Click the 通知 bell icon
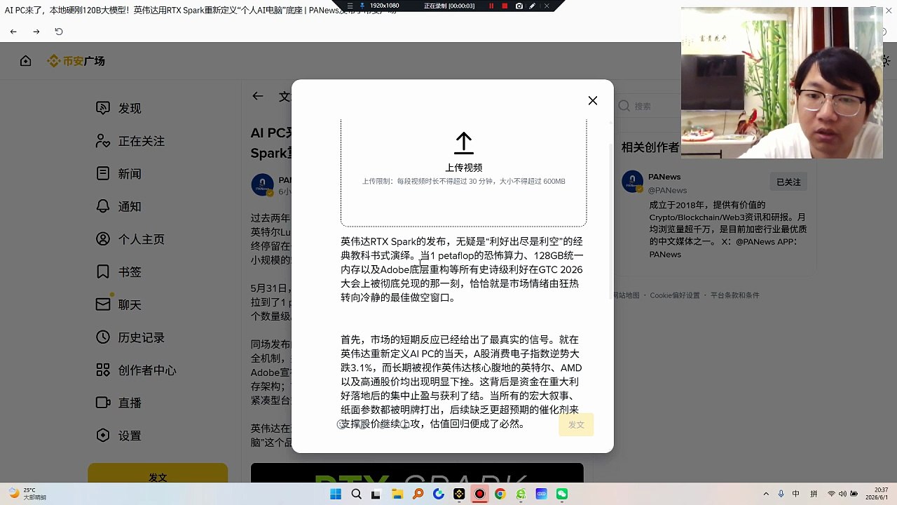The width and height of the screenshot is (897, 505). pos(103,206)
